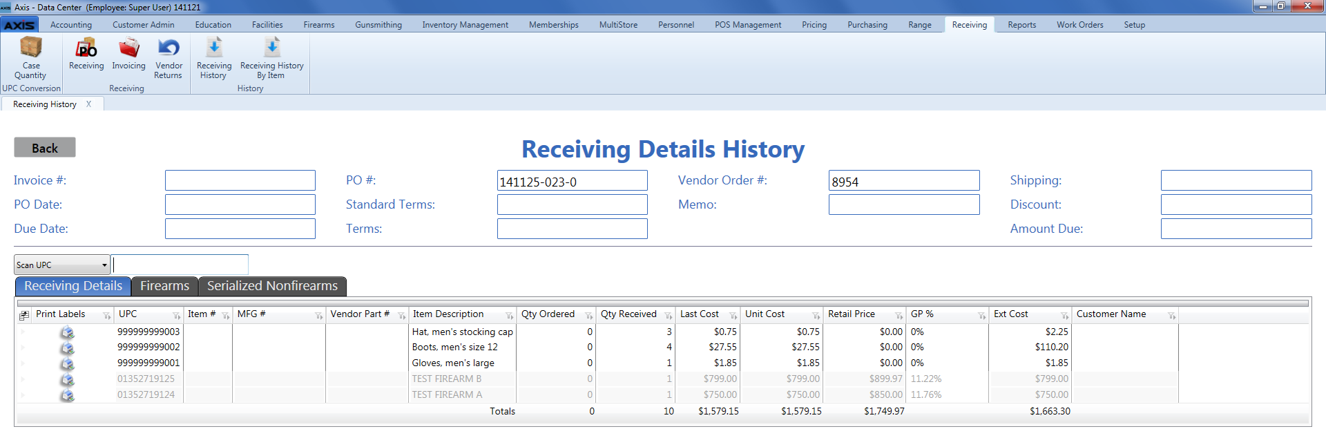Click the AXIS application logo button
This screenshot has width=1326, height=429.
click(19, 25)
